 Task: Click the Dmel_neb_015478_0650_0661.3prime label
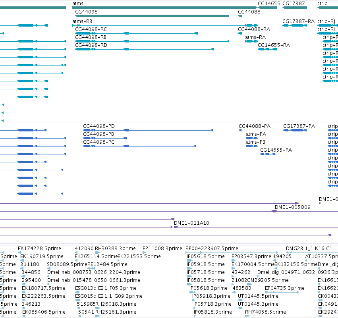[94, 280]
